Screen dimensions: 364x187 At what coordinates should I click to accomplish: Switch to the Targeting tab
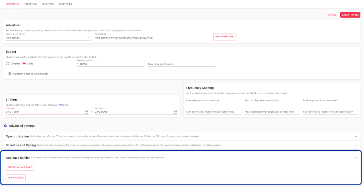[x=30, y=4]
